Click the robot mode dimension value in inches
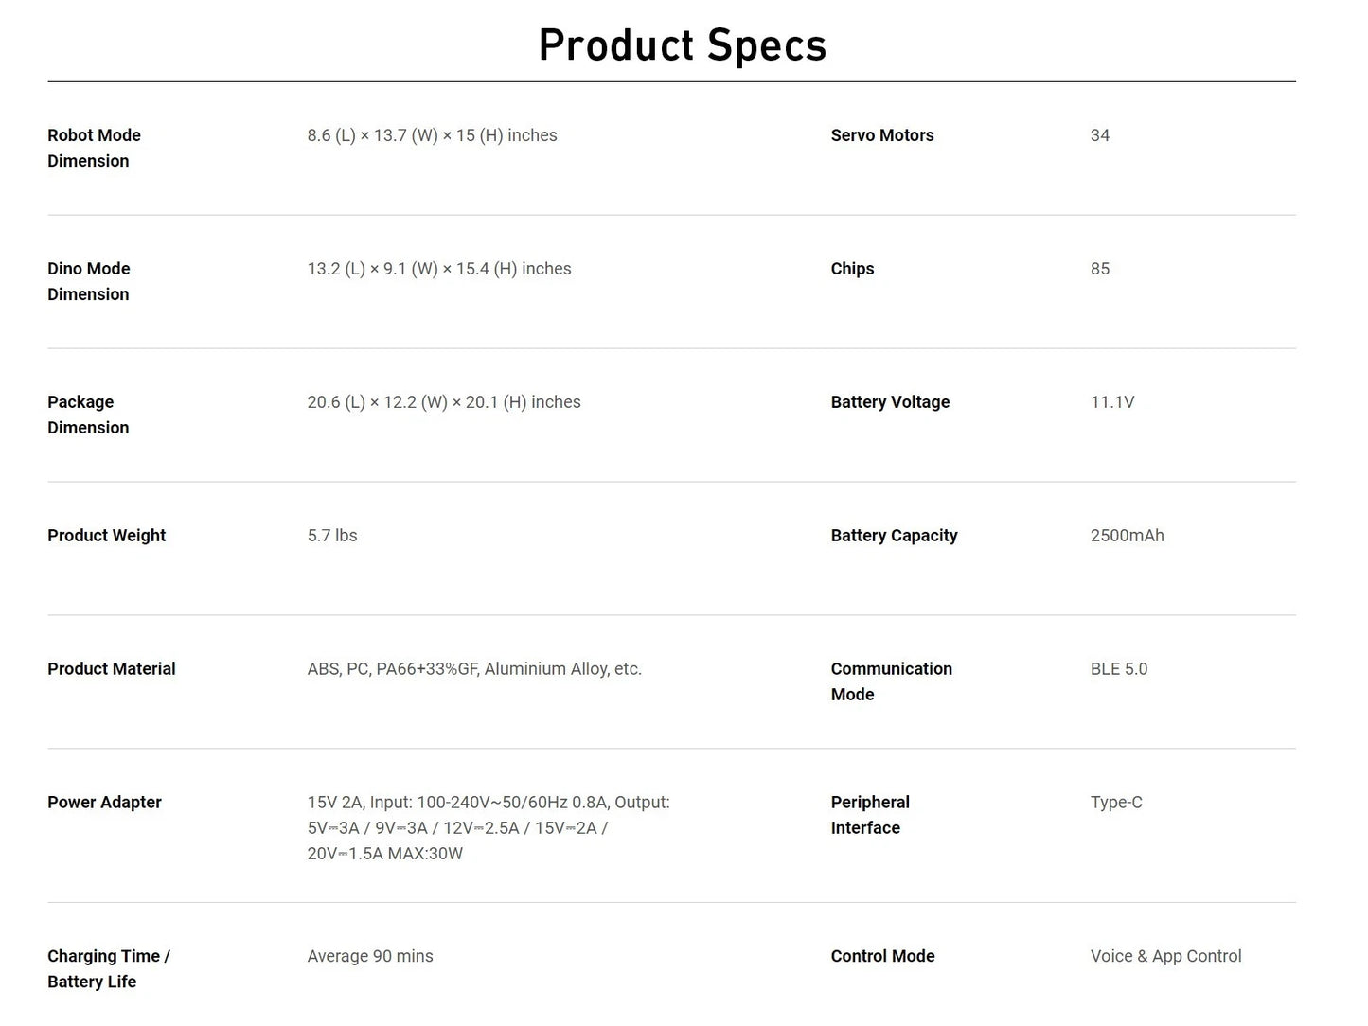This screenshot has width=1368, height=1026. tap(432, 135)
